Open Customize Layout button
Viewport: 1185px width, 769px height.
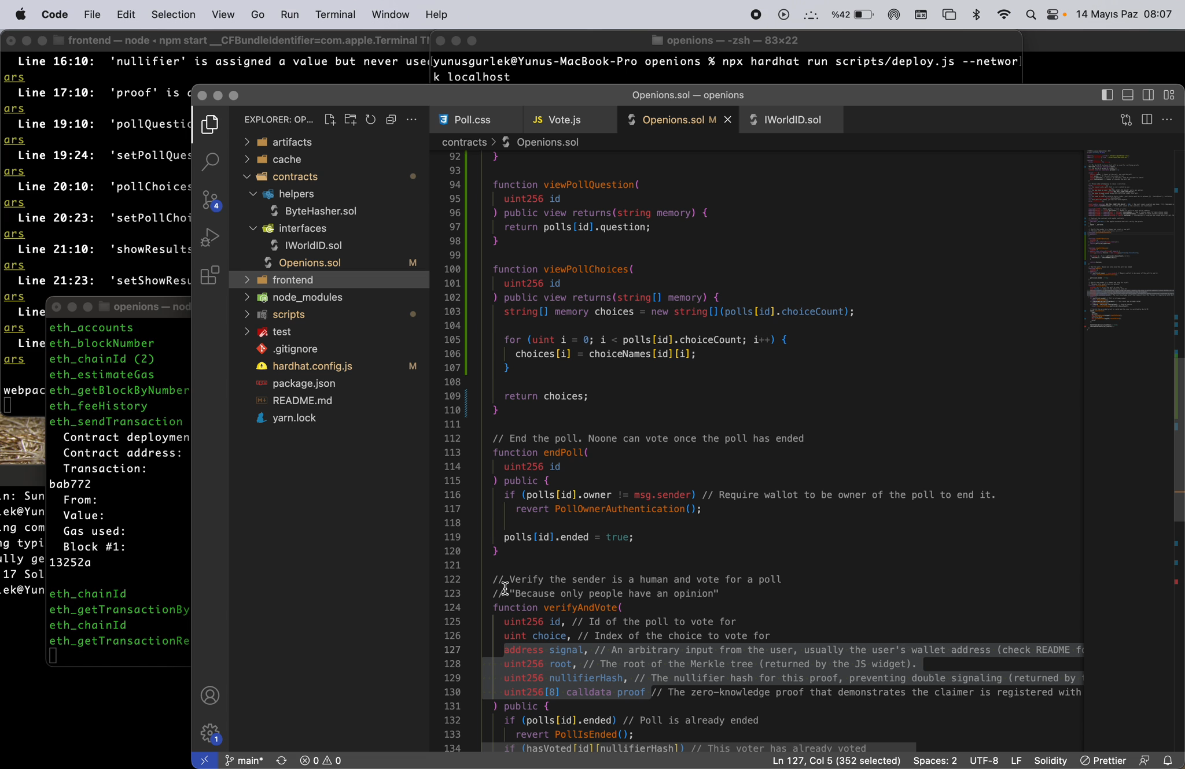click(1169, 95)
